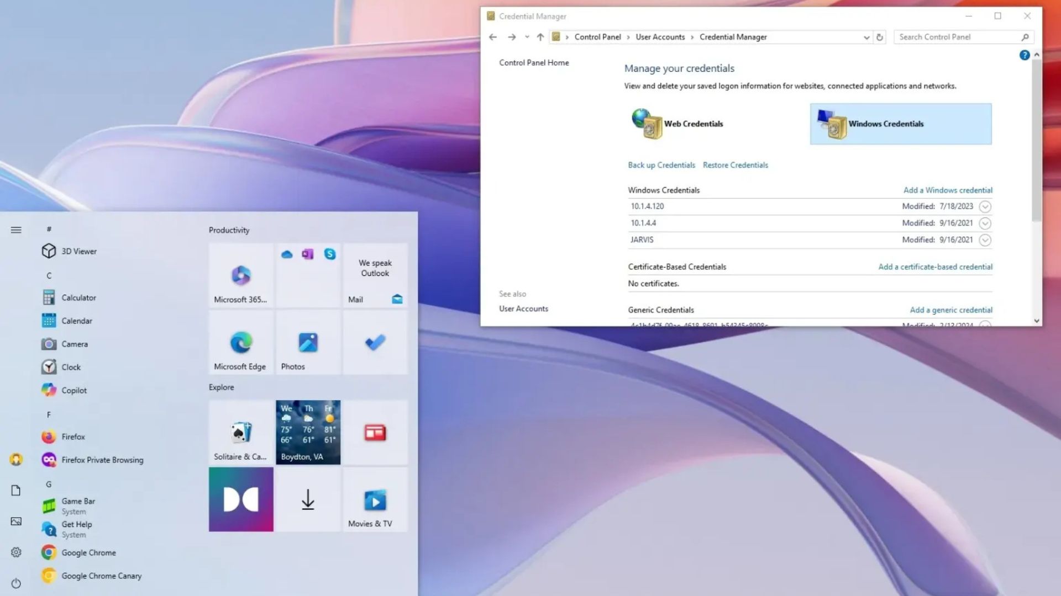Click the Settings gear in Start sidebar
This screenshot has width=1061, height=596.
(16, 552)
